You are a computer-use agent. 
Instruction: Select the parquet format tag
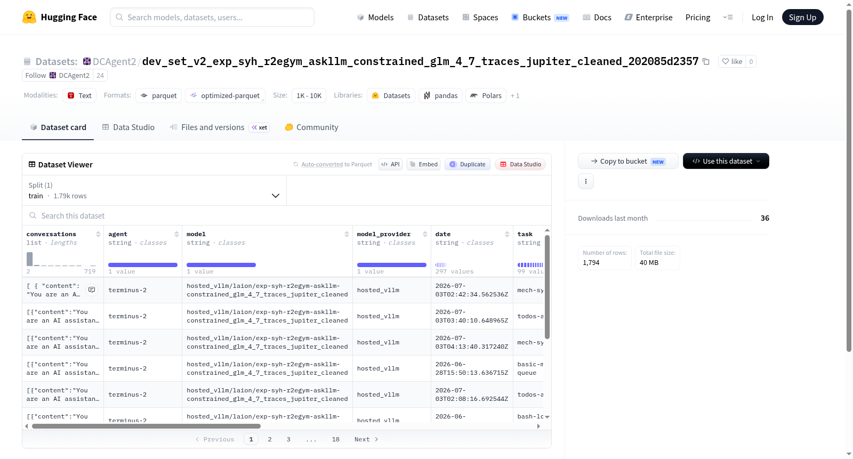pyautogui.click(x=159, y=95)
